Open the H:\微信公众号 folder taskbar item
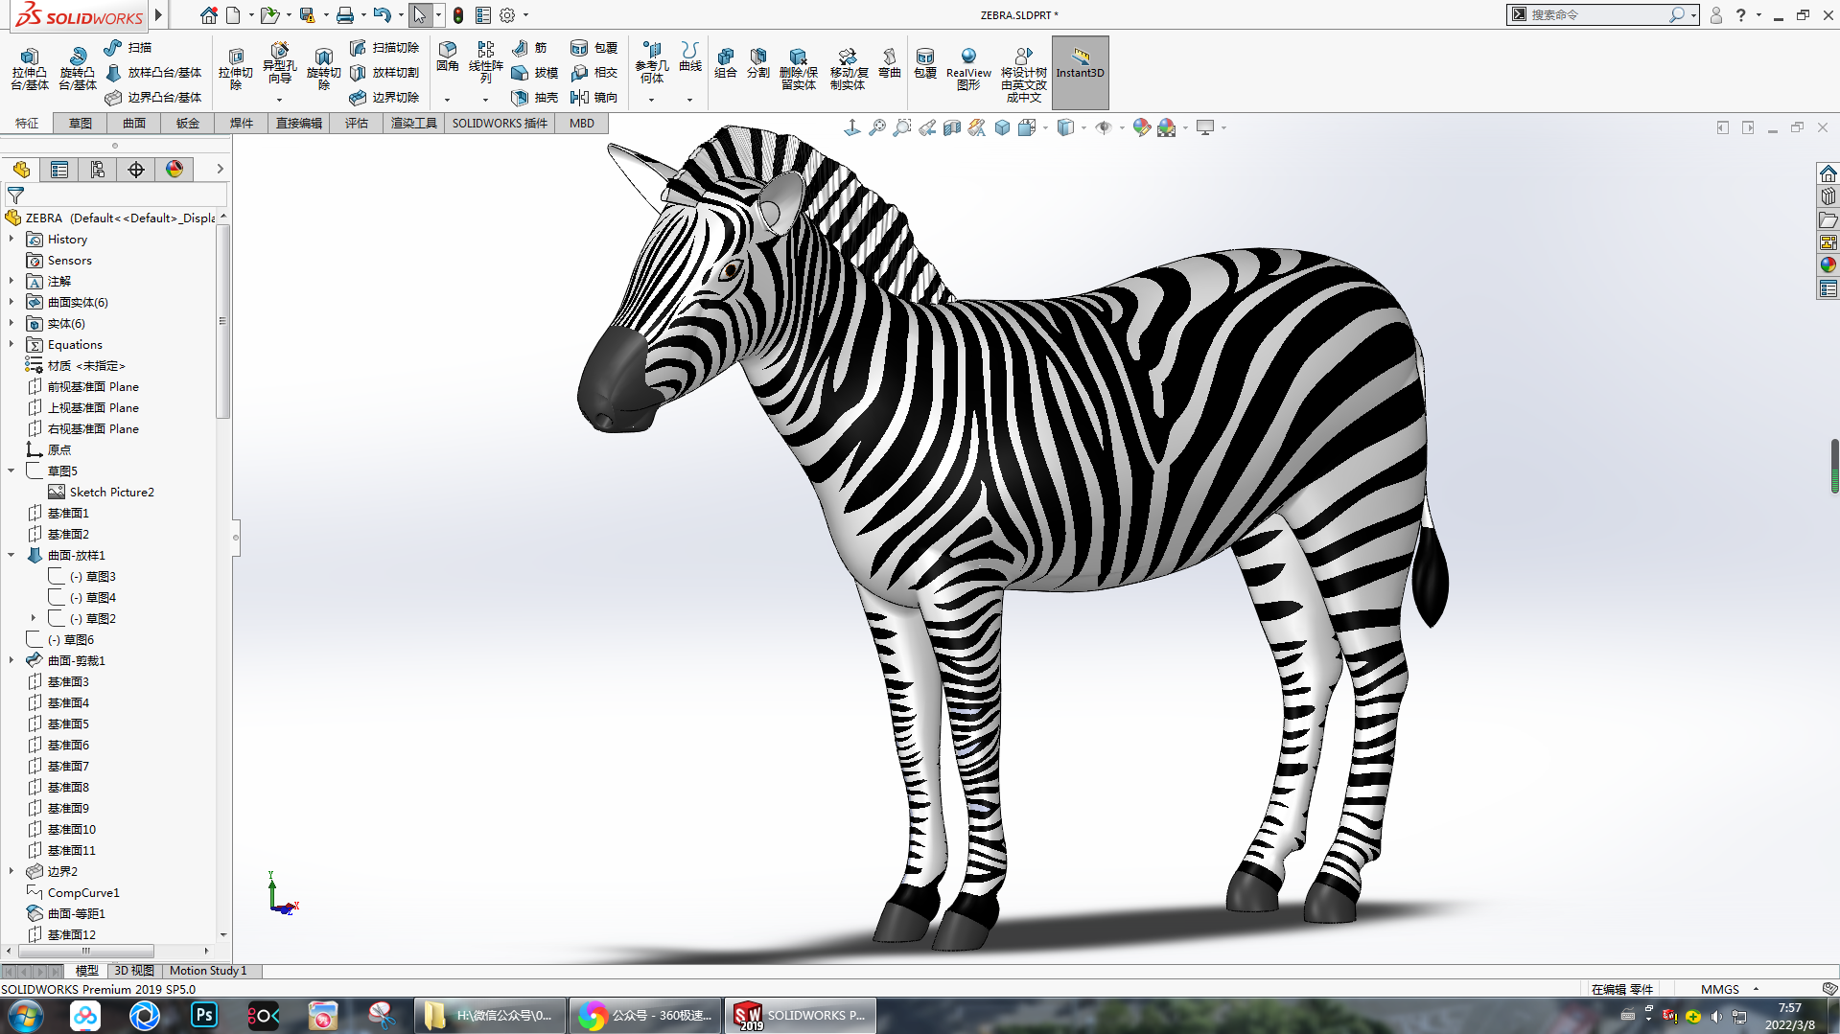The height and width of the screenshot is (1034, 1840). (490, 1015)
